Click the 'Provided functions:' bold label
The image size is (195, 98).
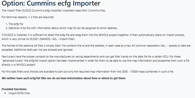point(14,89)
